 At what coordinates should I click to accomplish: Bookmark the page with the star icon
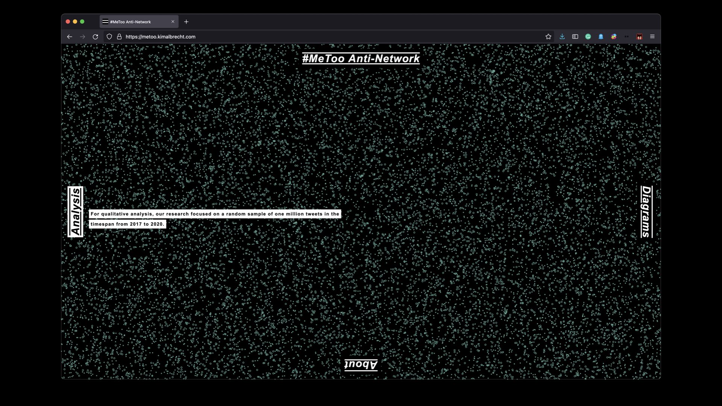click(548, 36)
